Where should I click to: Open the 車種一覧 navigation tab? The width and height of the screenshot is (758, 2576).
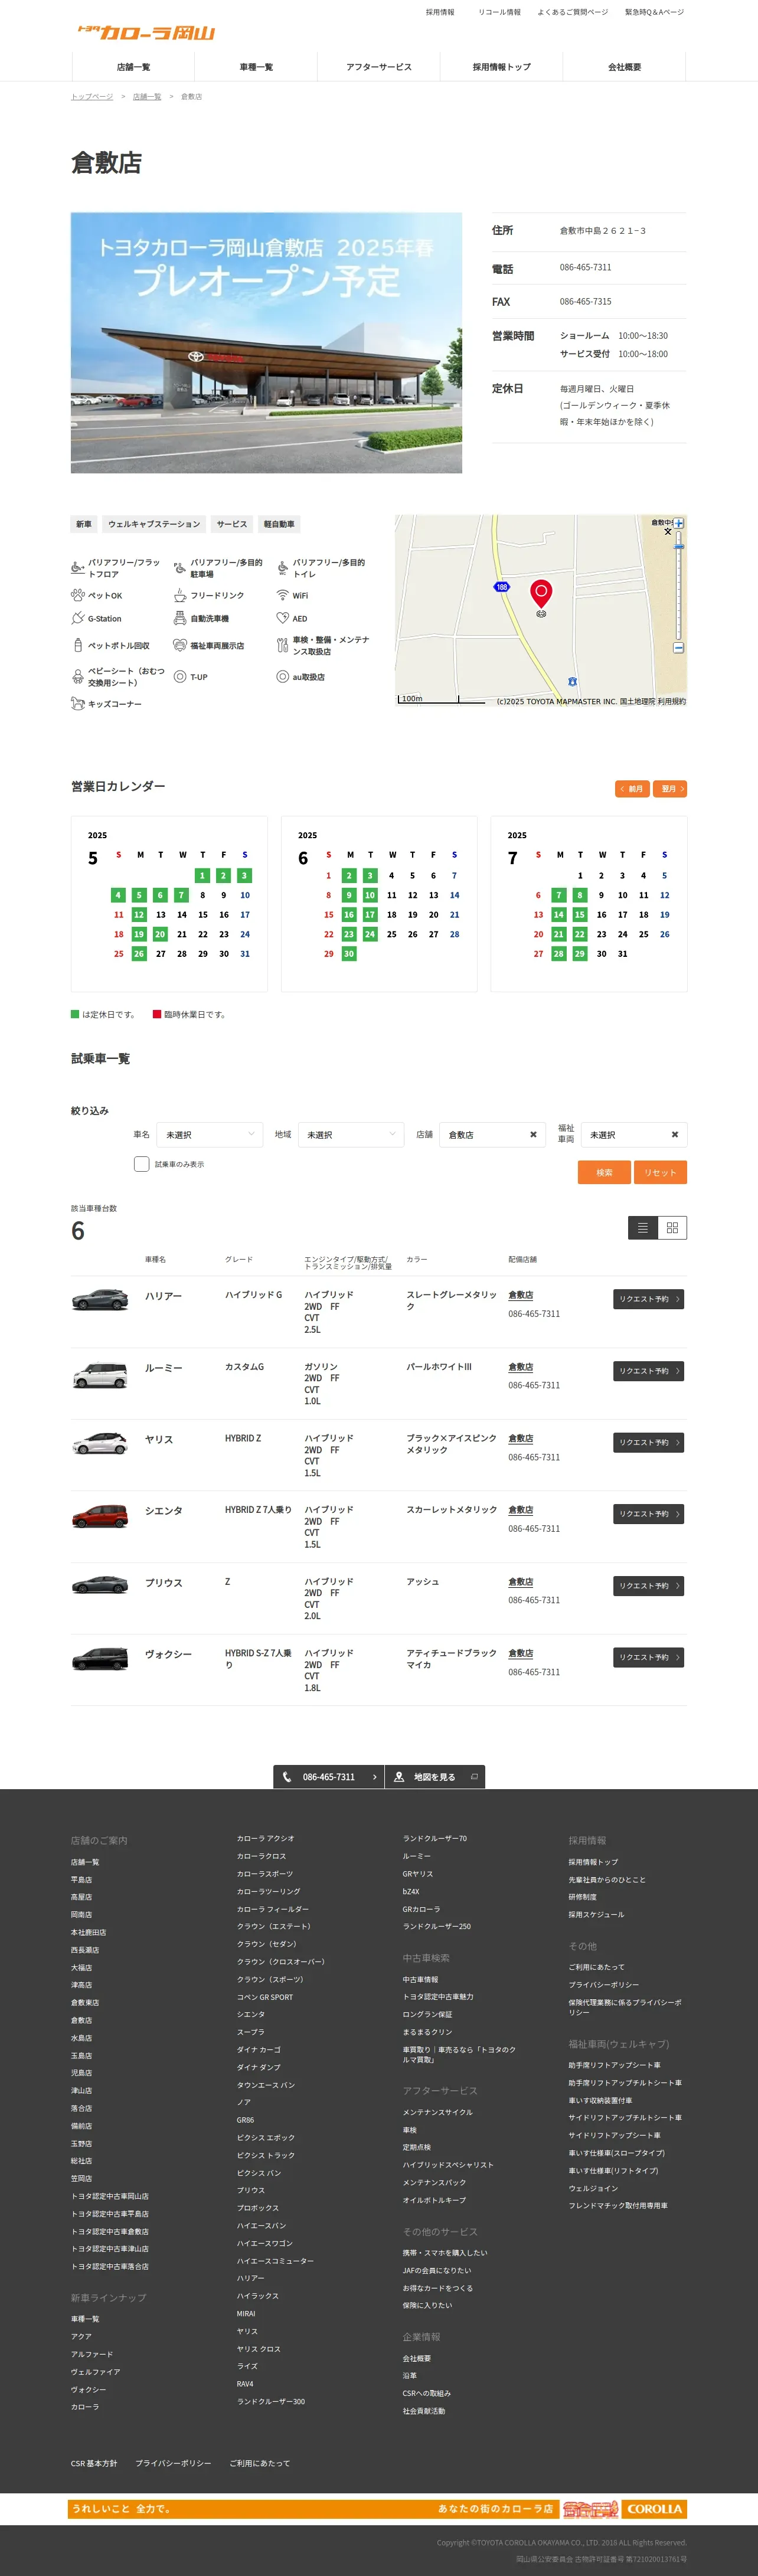256,67
